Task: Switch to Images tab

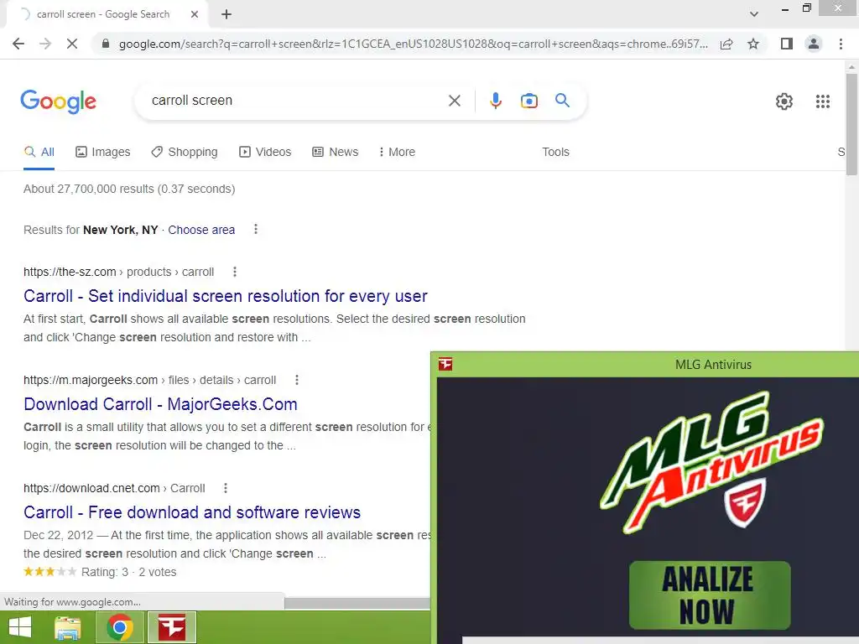Action: pyautogui.click(x=103, y=153)
